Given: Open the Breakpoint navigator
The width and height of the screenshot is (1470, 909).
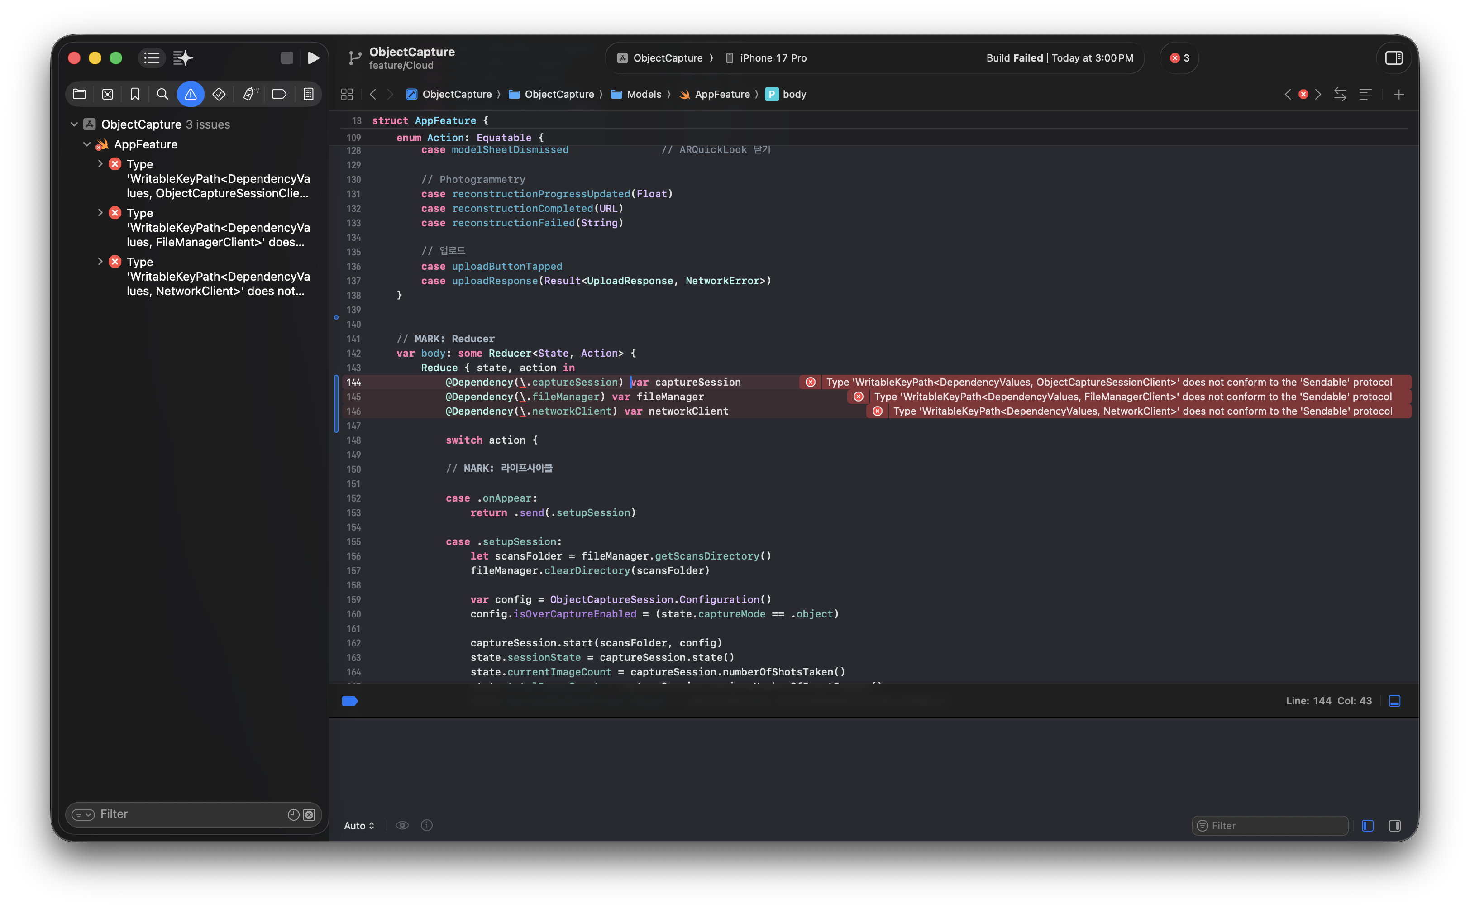Looking at the screenshot, I should (x=279, y=95).
